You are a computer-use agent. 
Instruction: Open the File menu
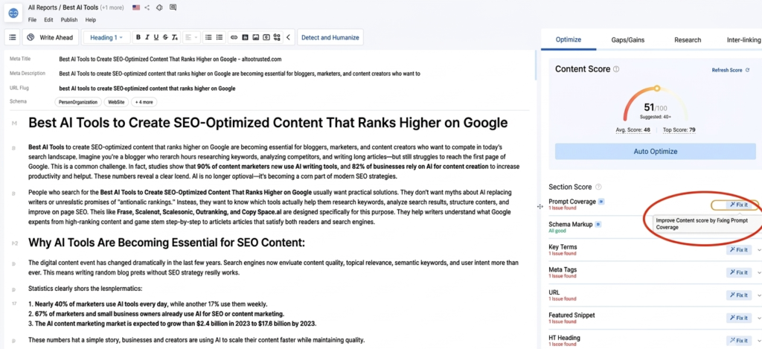(x=32, y=20)
